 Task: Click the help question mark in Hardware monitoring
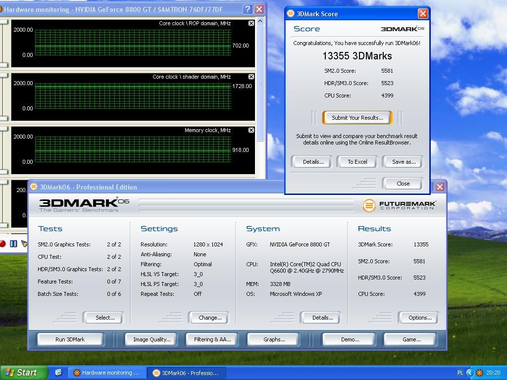point(248,9)
